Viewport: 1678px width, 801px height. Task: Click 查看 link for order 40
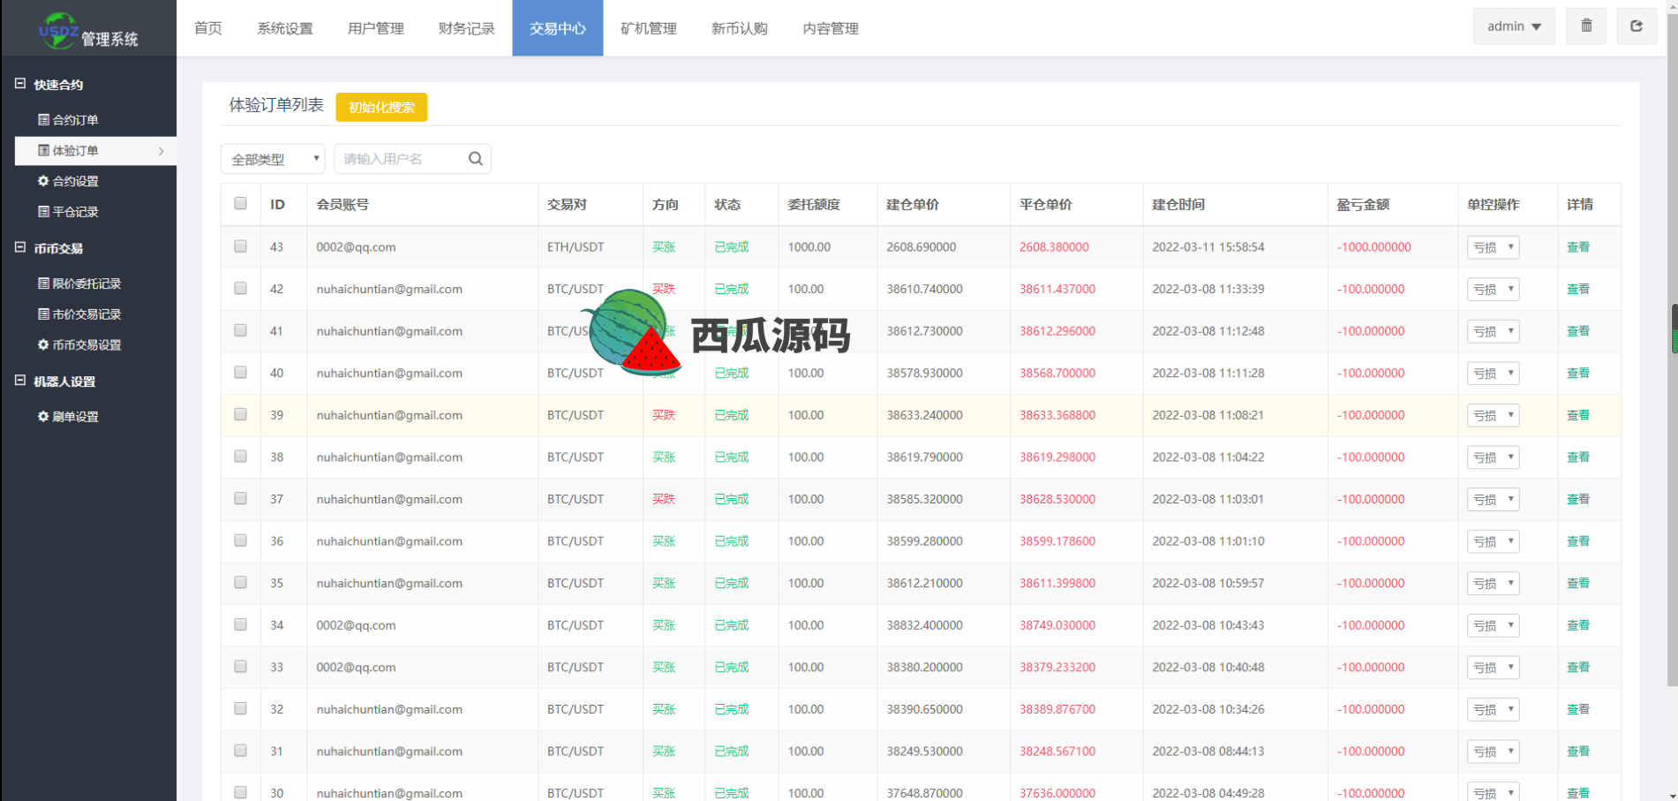(x=1578, y=374)
